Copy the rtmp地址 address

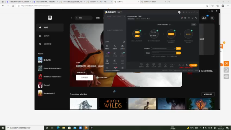[x=178, y=49]
